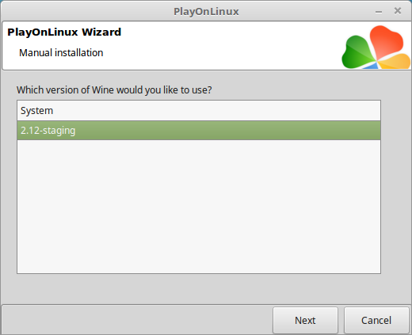
Task: Click the green leaf of the logo
Action: click(x=358, y=52)
